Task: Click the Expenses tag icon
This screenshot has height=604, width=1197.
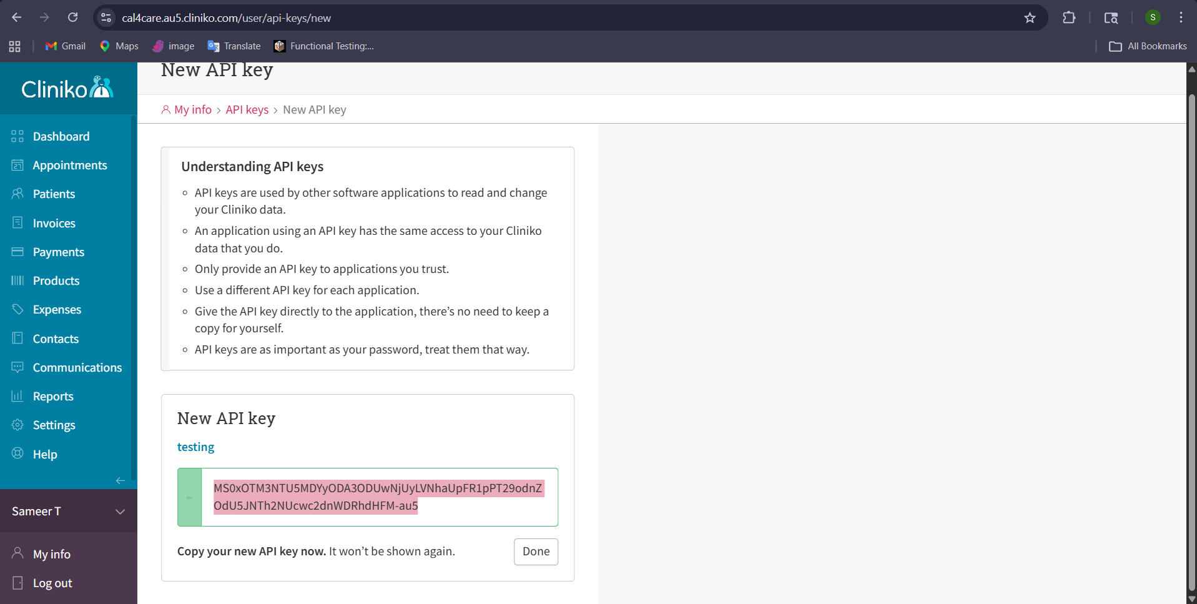Action: [17, 309]
